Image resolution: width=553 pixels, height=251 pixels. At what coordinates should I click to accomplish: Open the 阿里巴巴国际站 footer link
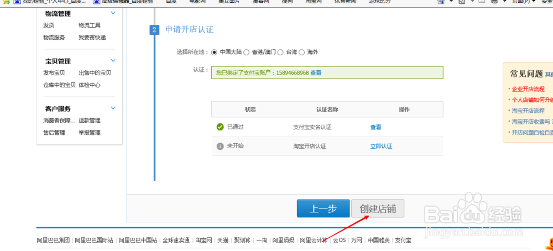(x=94, y=240)
